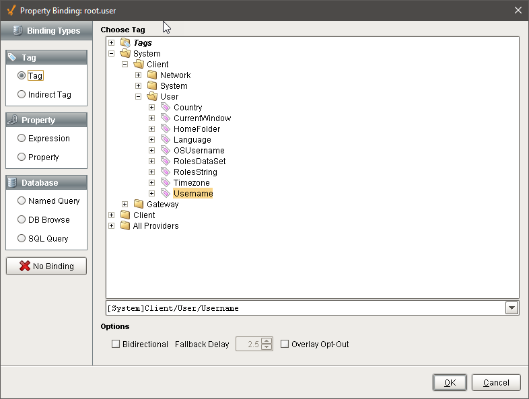The width and height of the screenshot is (529, 399).
Task: Open the tag path dropdown arrow
Action: (512, 308)
